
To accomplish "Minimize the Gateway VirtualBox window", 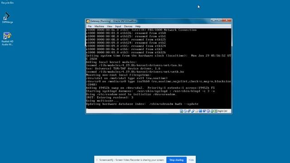I will (213, 20).
